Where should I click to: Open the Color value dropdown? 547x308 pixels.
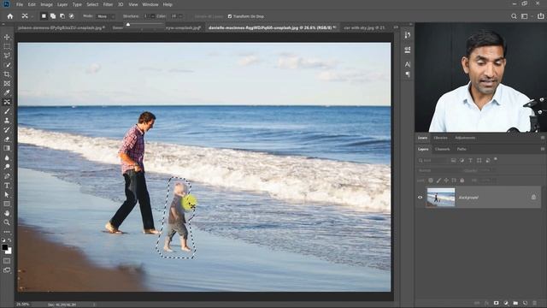coord(180,16)
